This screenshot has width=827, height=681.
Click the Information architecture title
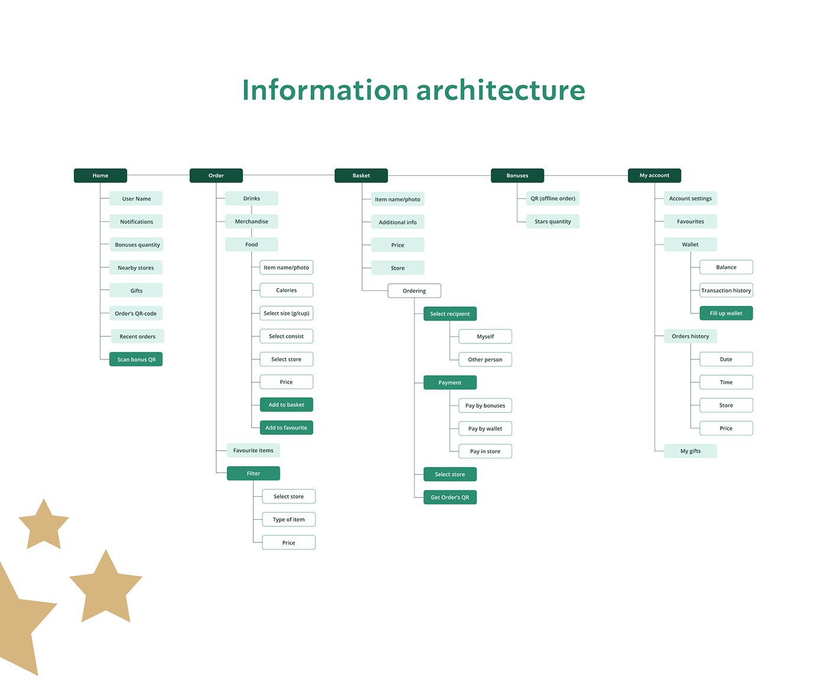click(413, 90)
